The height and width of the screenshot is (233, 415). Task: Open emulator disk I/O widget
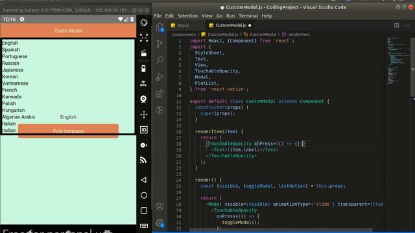[x=144, y=145]
